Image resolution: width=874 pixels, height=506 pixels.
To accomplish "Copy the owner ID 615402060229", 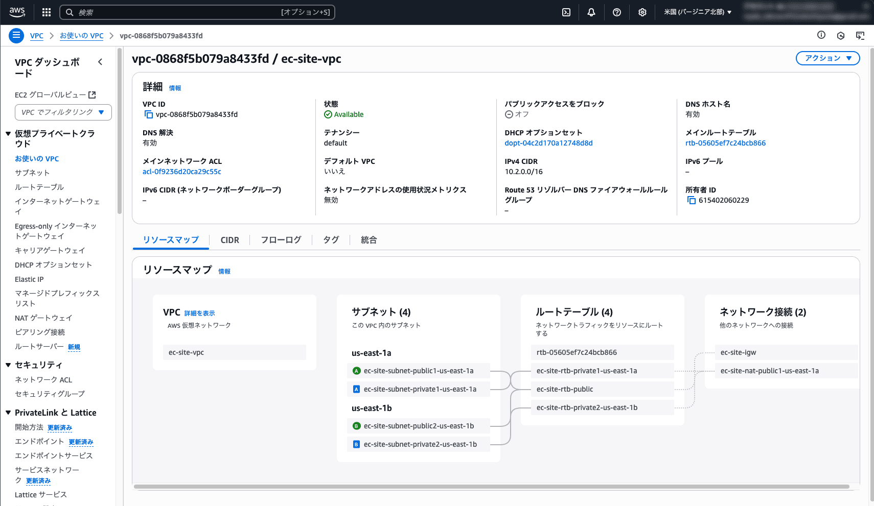I will click(x=691, y=200).
